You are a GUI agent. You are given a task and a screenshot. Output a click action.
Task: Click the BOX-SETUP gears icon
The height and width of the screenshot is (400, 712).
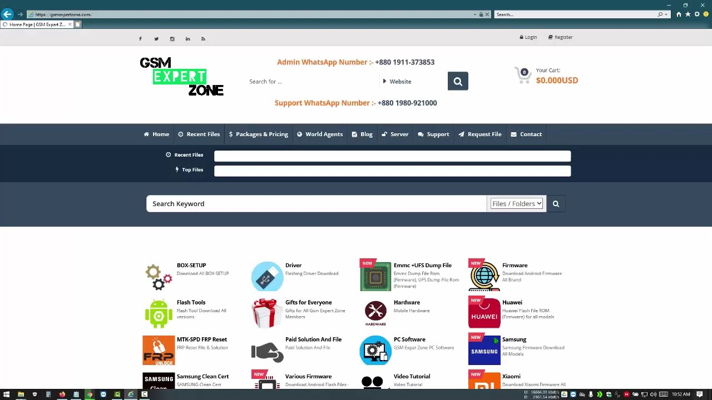[x=159, y=276]
